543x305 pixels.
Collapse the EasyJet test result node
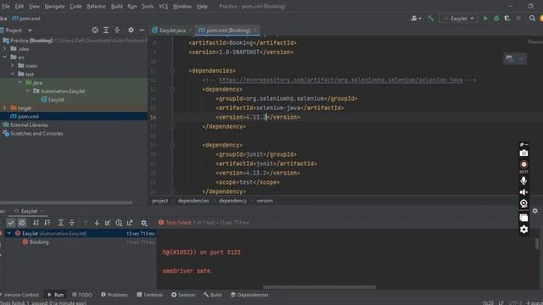point(9,234)
